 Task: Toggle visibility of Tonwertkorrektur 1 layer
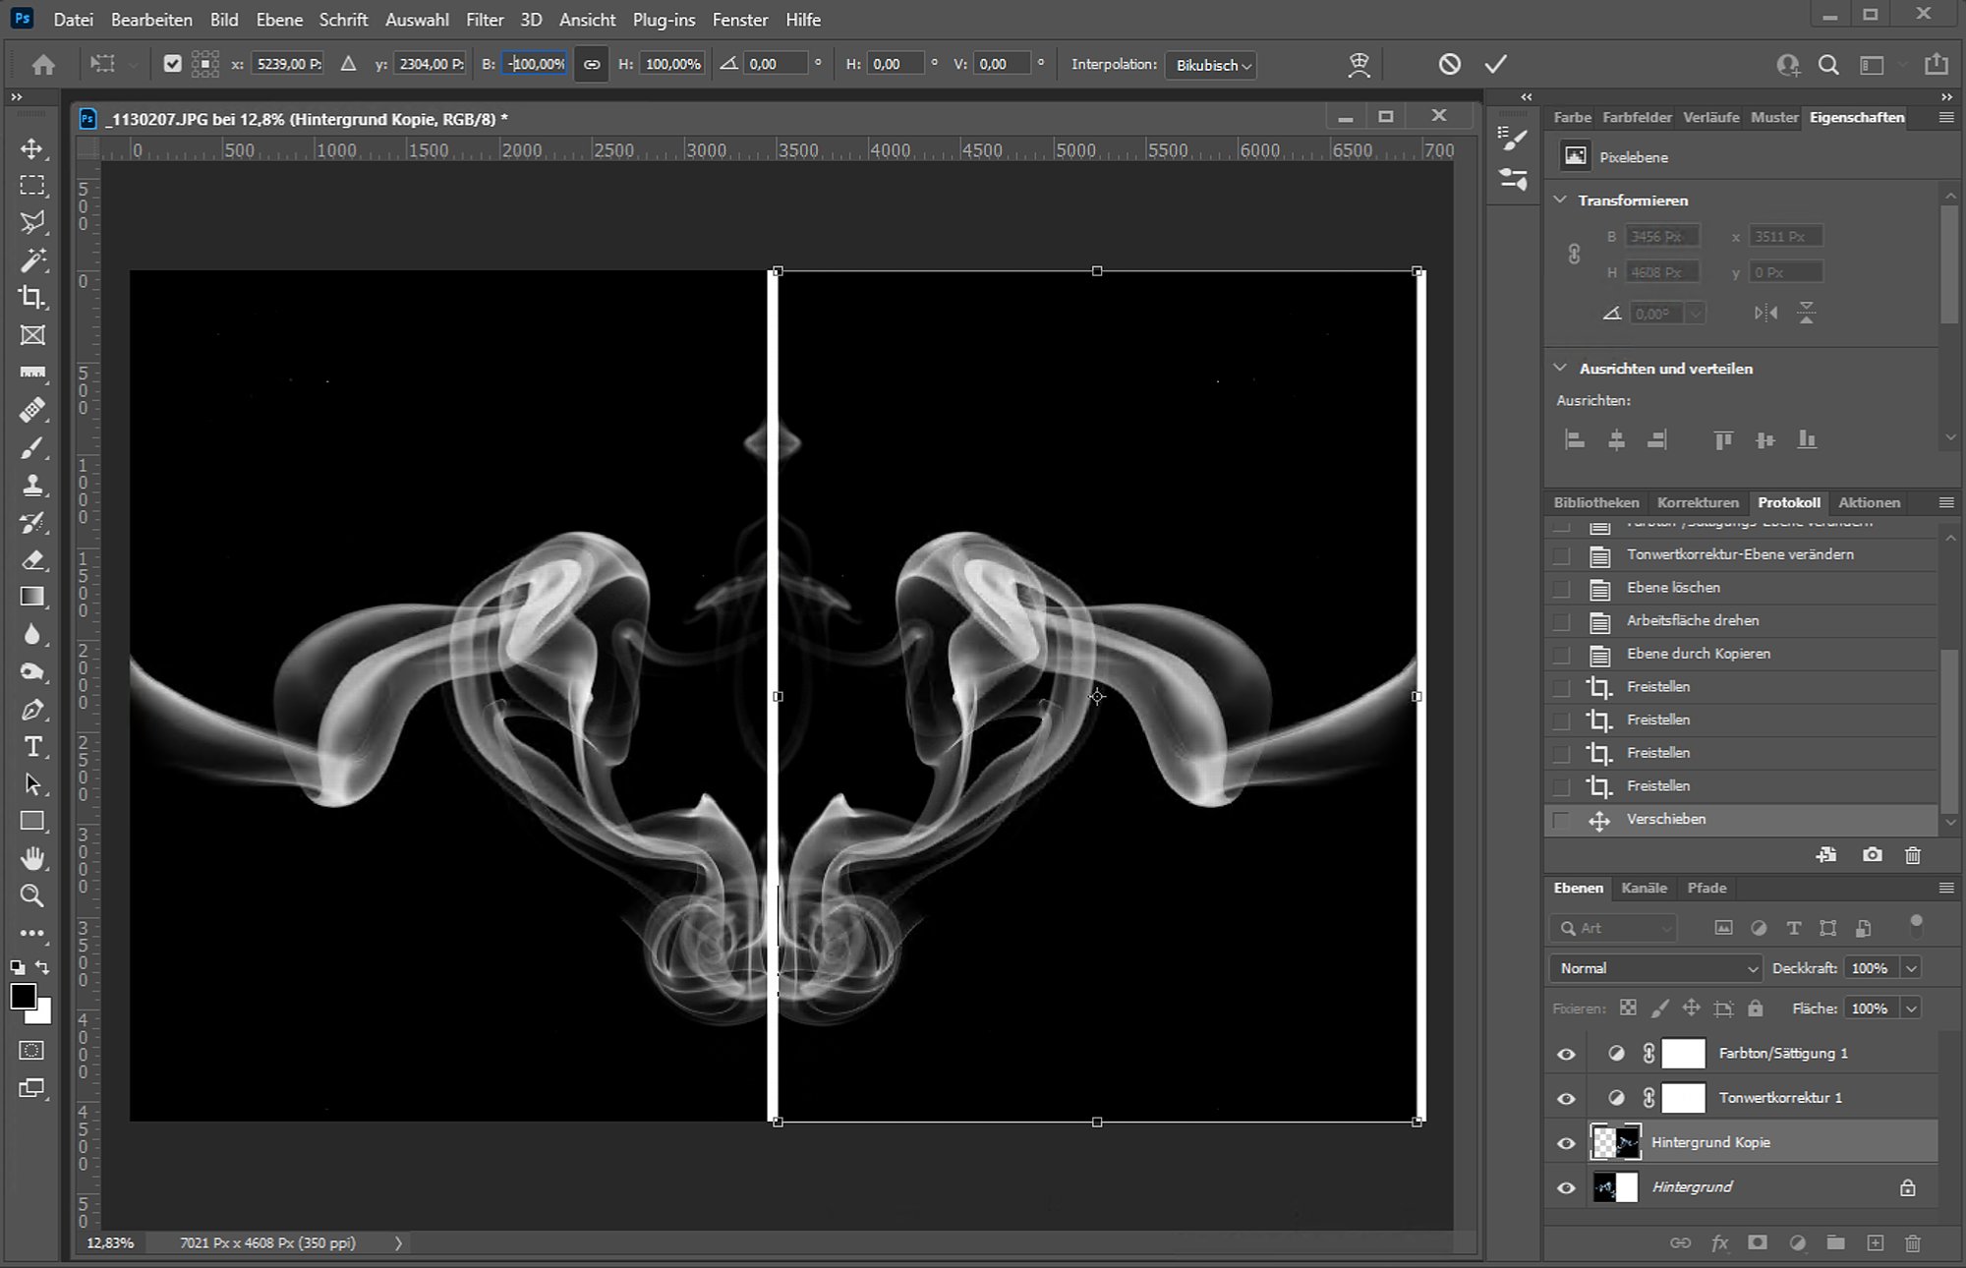[1566, 1099]
